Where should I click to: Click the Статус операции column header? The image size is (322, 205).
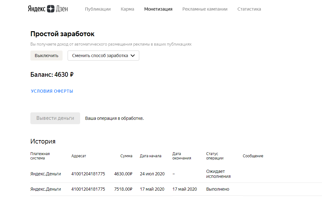[215, 156]
